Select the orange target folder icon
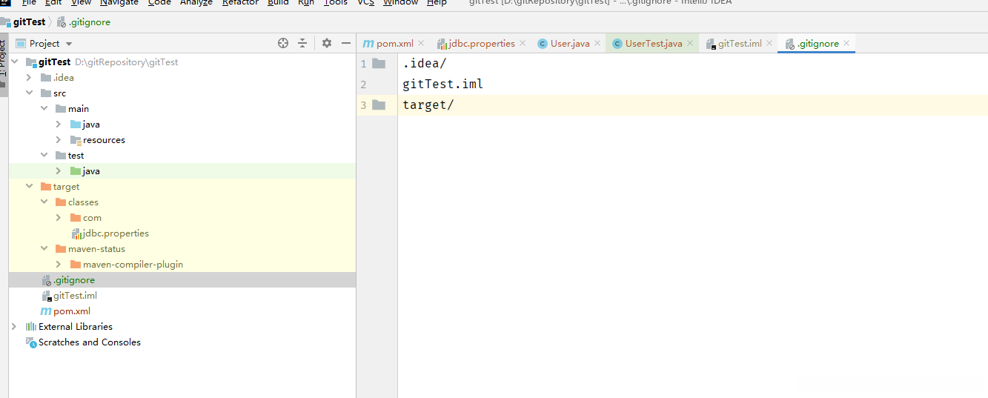 [46, 186]
